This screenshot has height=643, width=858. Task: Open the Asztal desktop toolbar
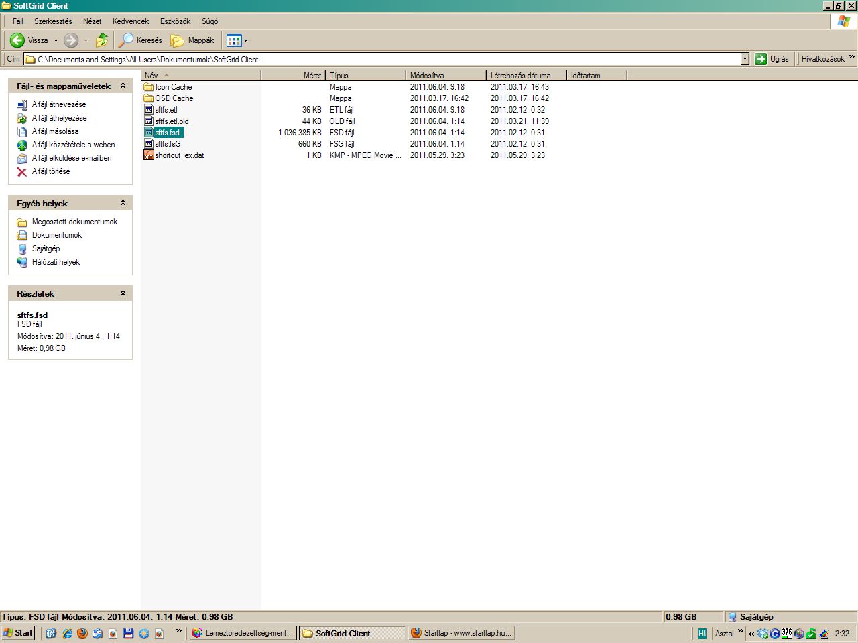pyautogui.click(x=724, y=633)
